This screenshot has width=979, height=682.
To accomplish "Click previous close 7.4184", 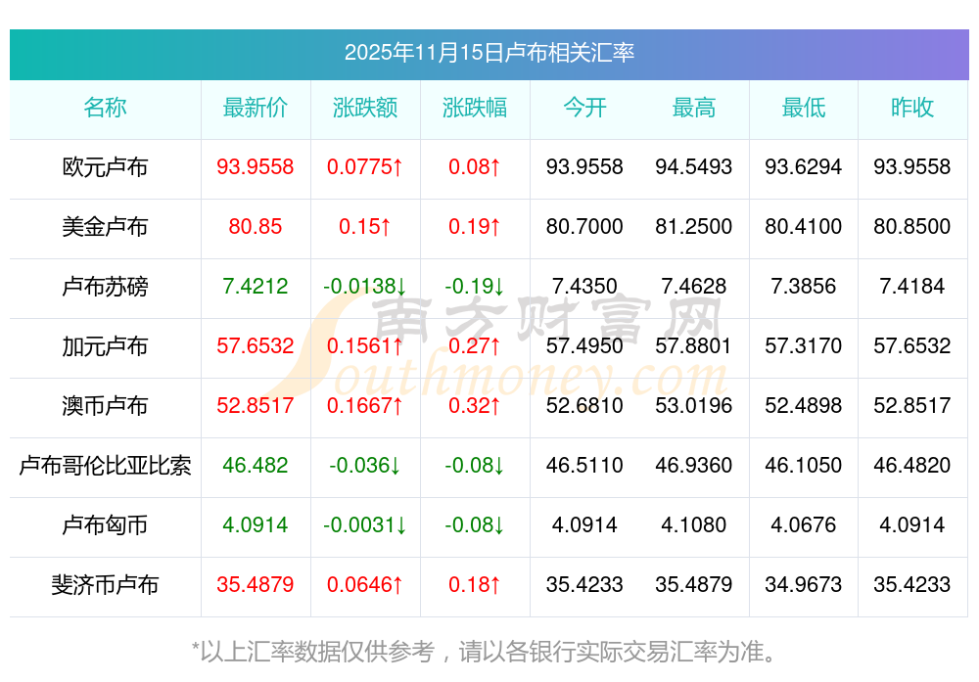I will point(912,287).
